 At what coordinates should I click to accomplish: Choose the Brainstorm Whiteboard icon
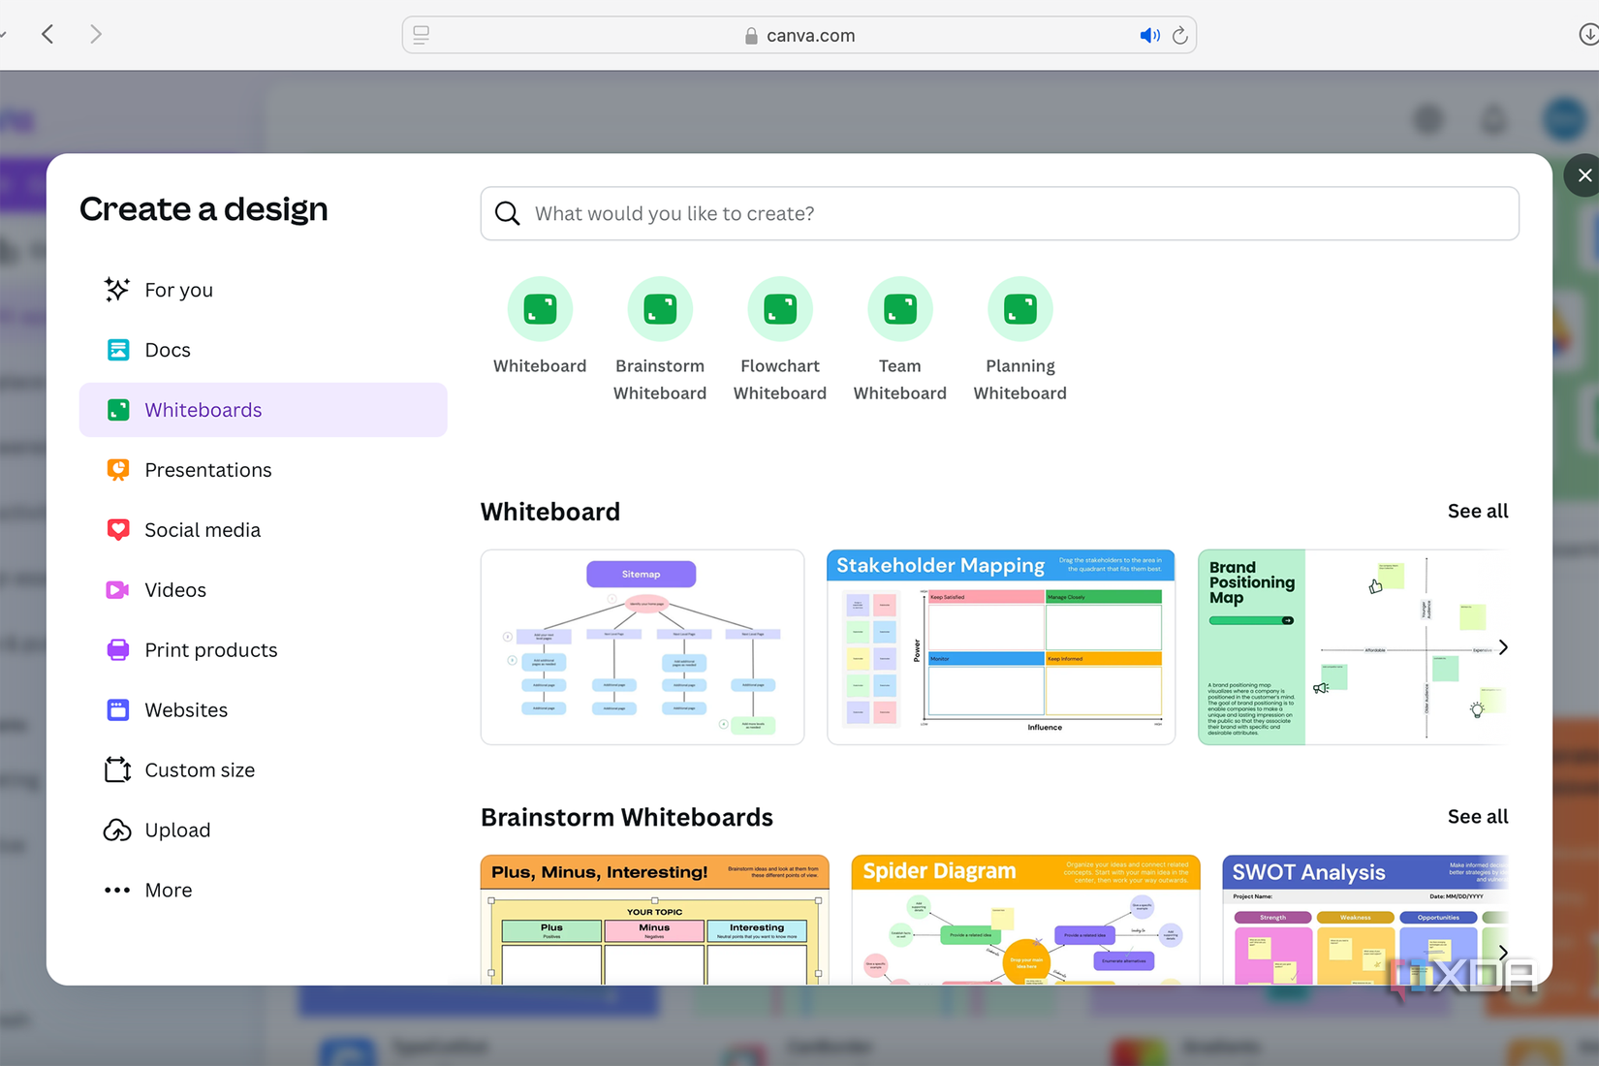(x=660, y=309)
